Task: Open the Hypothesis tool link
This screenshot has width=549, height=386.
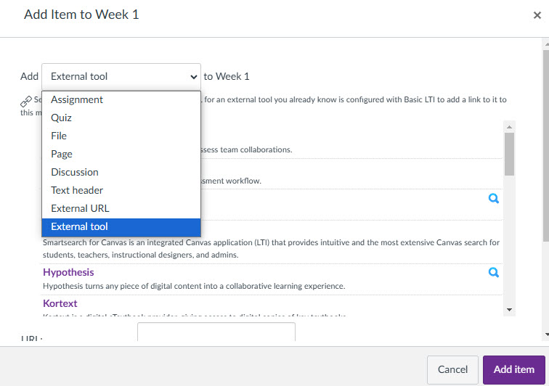Action: click(x=68, y=272)
